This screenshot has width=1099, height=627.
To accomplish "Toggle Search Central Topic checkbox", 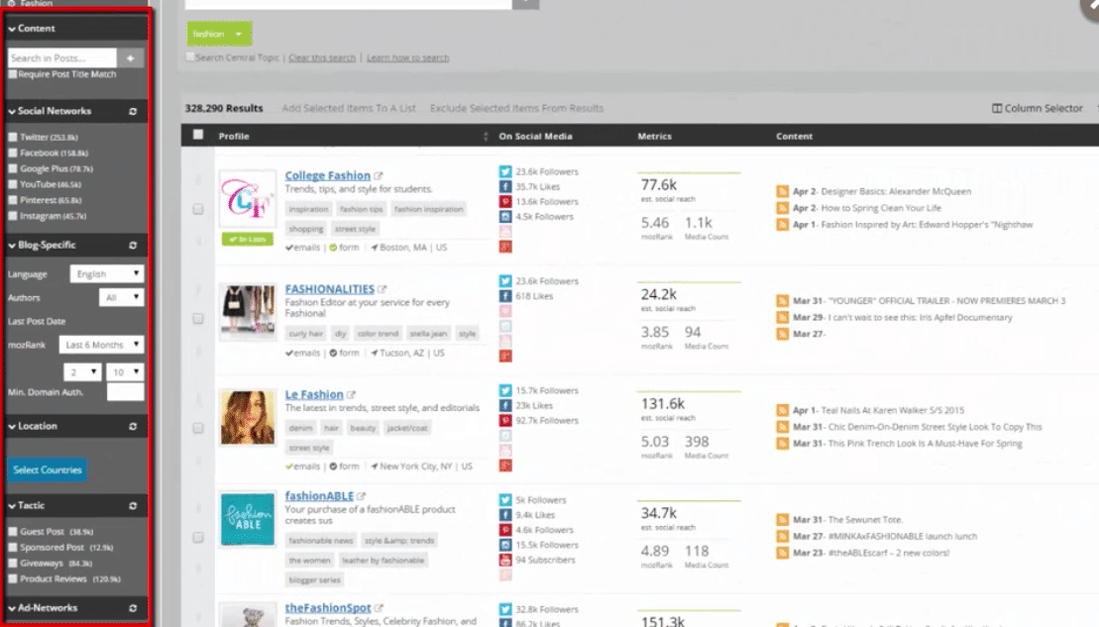I will pos(190,56).
